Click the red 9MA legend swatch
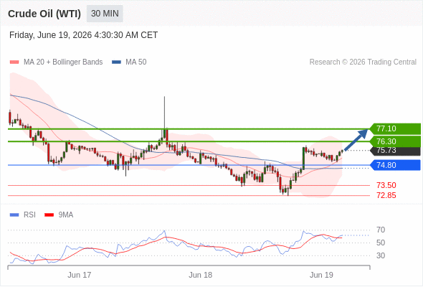423x287 pixels. point(49,215)
